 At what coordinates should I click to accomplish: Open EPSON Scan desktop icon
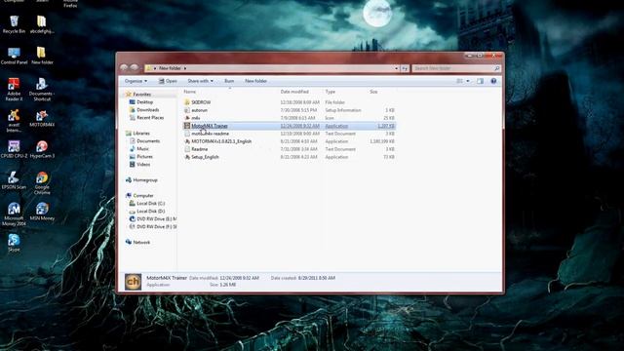click(14, 180)
